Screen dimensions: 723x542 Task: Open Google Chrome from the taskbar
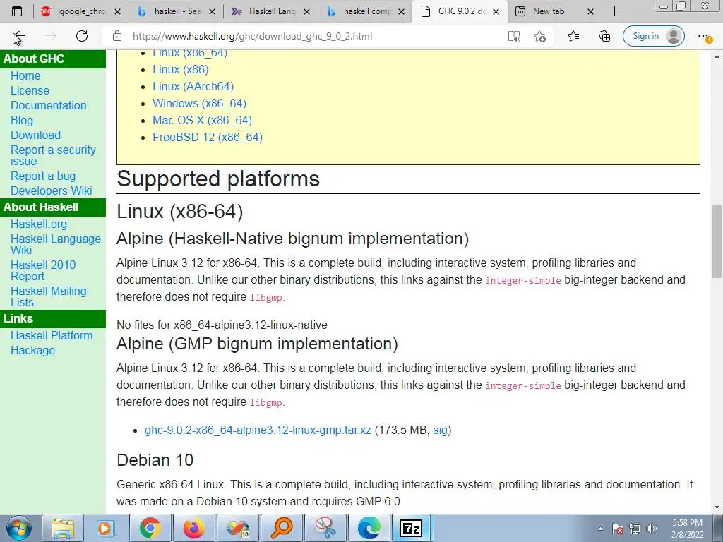click(x=150, y=528)
